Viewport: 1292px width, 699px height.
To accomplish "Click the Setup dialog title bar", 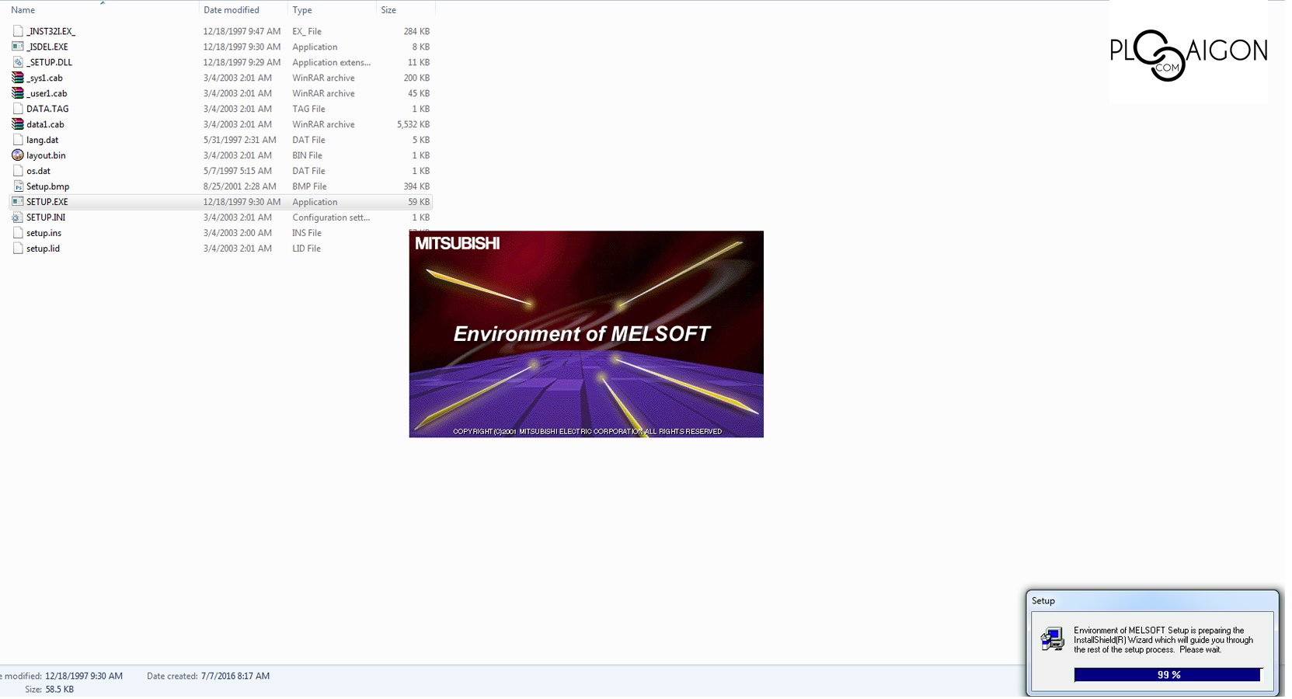I will click(1151, 600).
